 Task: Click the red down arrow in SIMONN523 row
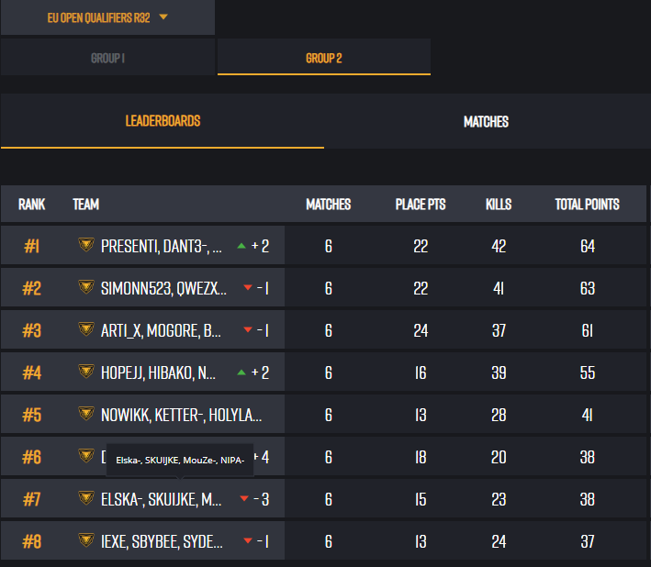(248, 287)
